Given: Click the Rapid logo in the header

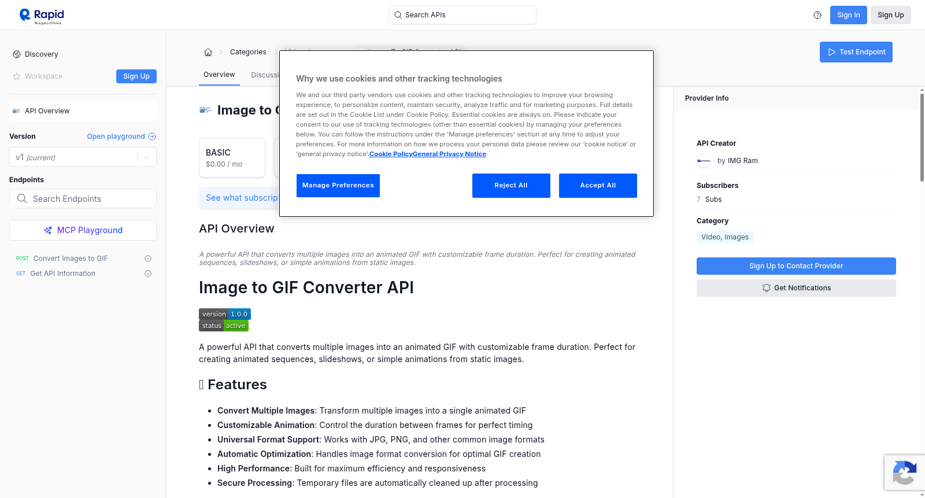Looking at the screenshot, I should (42, 16).
